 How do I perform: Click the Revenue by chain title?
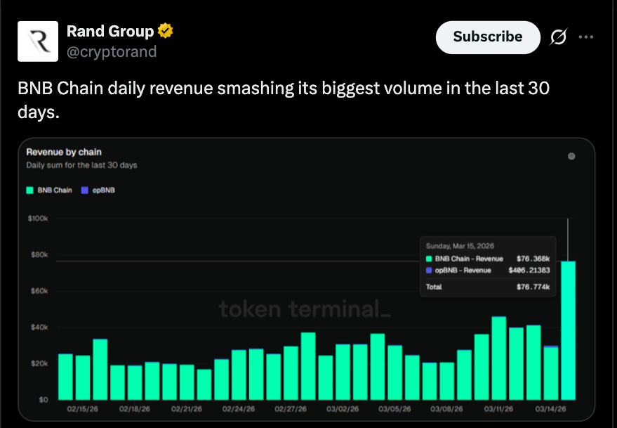(x=64, y=152)
